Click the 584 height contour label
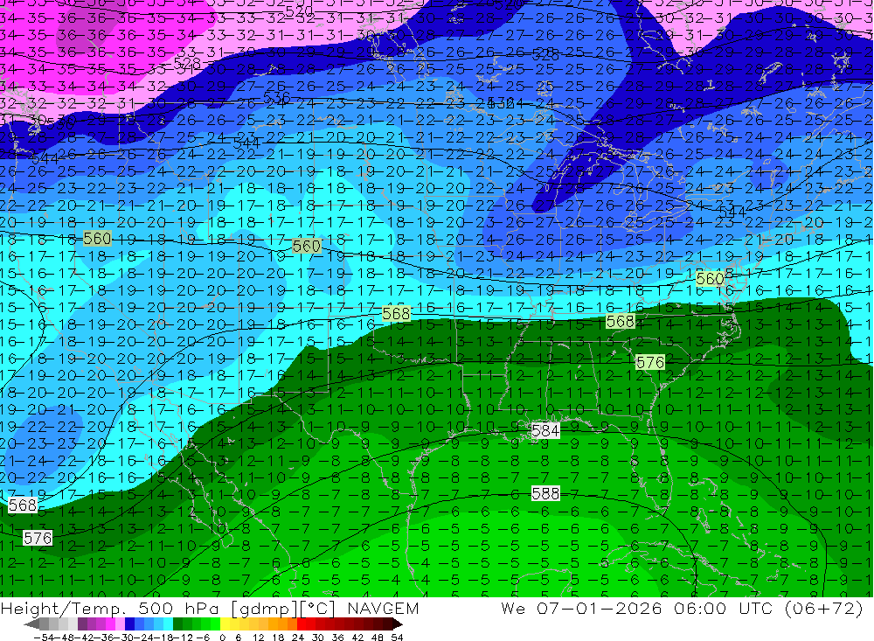This screenshot has width=874, height=641. [x=545, y=430]
